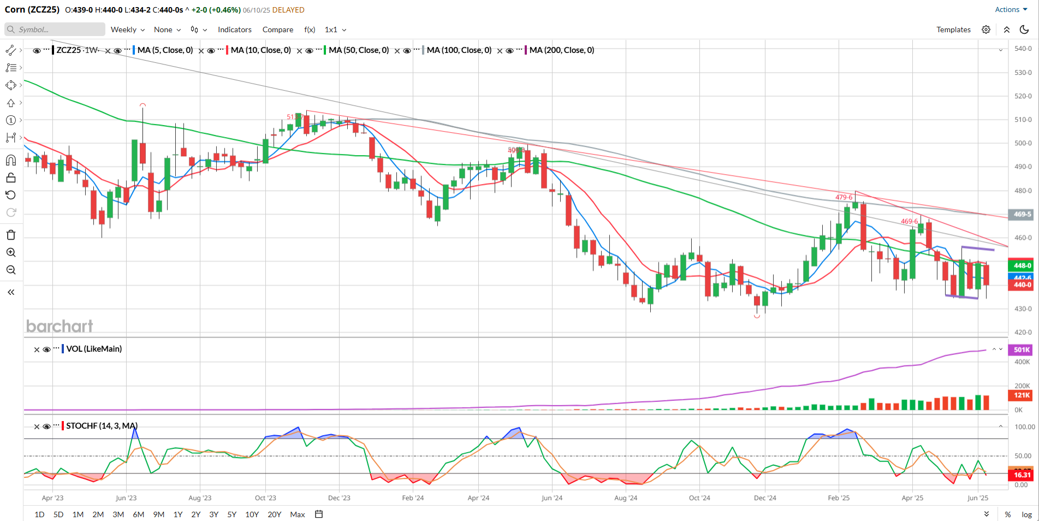The width and height of the screenshot is (1039, 521).
Task: Open the chart type candlestick dropdown
Action: (x=199, y=29)
